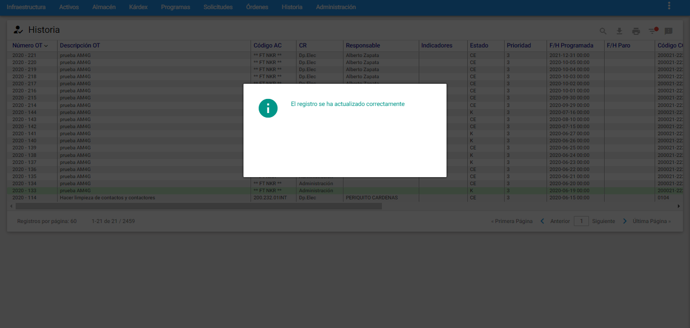Click PERIQUITO CARDENAS responsable cell
Viewport: 690px width, 328px height.
[372, 198]
